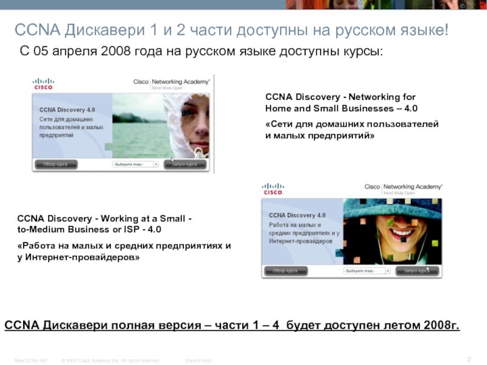Screen dimensions: 487x365
Task: Open the 'Выберите главу' dropdown in the ISP course card
Action: pyautogui.click(x=366, y=271)
